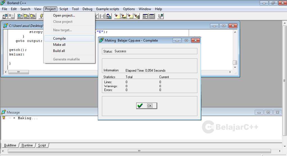Choose Build all from Project menu
This screenshot has height=156, width=287.
coord(69,51)
